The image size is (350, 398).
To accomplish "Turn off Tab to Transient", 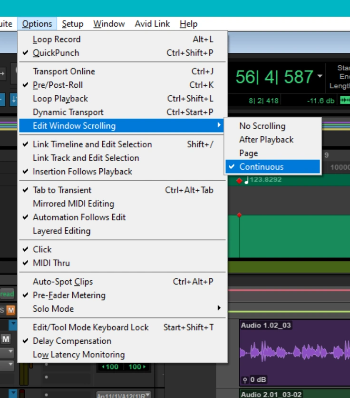I will click(62, 190).
